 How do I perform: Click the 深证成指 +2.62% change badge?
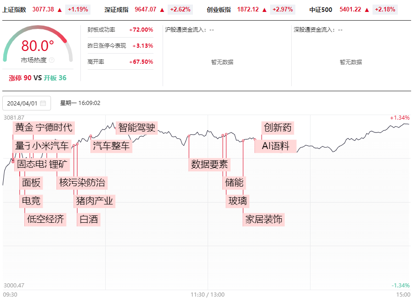[x=180, y=10]
